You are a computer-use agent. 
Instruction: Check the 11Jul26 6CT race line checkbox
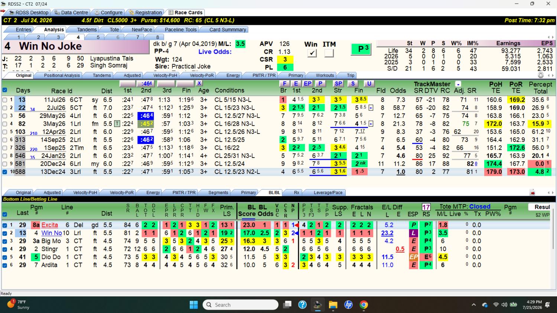tap(5, 100)
